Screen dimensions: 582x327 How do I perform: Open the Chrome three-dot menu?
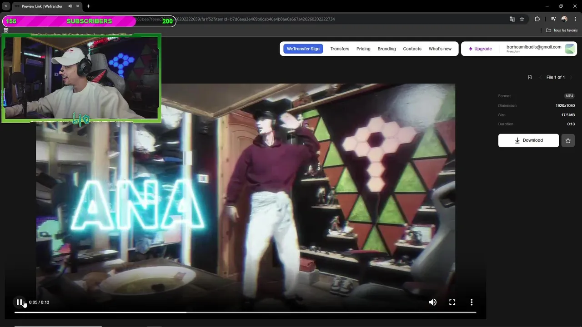click(576, 19)
